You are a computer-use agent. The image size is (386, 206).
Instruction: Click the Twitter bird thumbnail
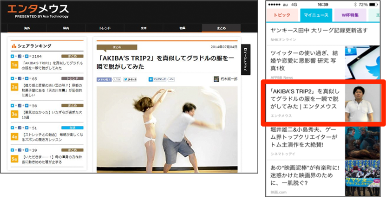point(362,63)
